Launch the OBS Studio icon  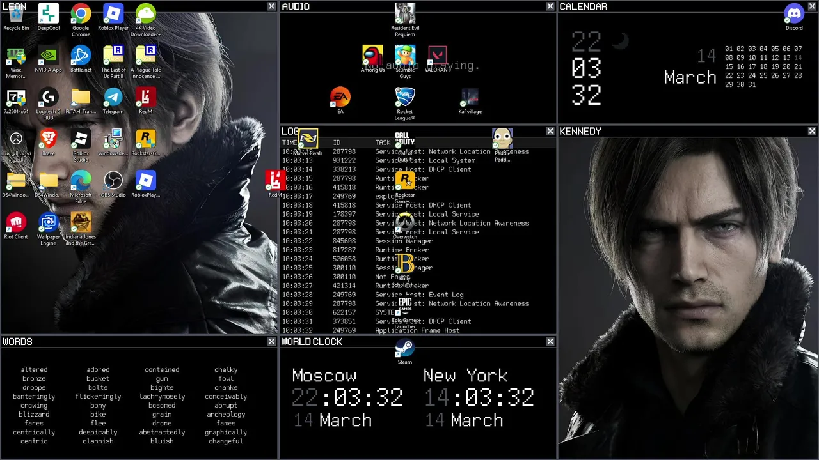(x=113, y=185)
